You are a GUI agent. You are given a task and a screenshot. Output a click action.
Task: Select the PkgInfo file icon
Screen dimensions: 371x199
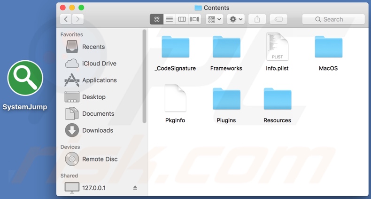point(175,98)
